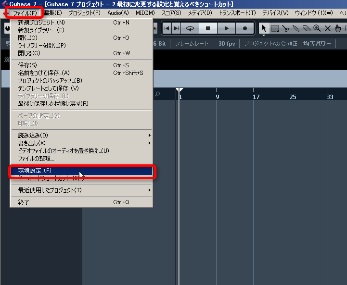The width and height of the screenshot is (347, 285).
Task: Choose ライブラリーを開く...(P) menu entry
Action: click(x=81, y=46)
